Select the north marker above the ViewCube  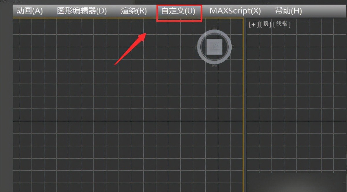click(x=214, y=29)
